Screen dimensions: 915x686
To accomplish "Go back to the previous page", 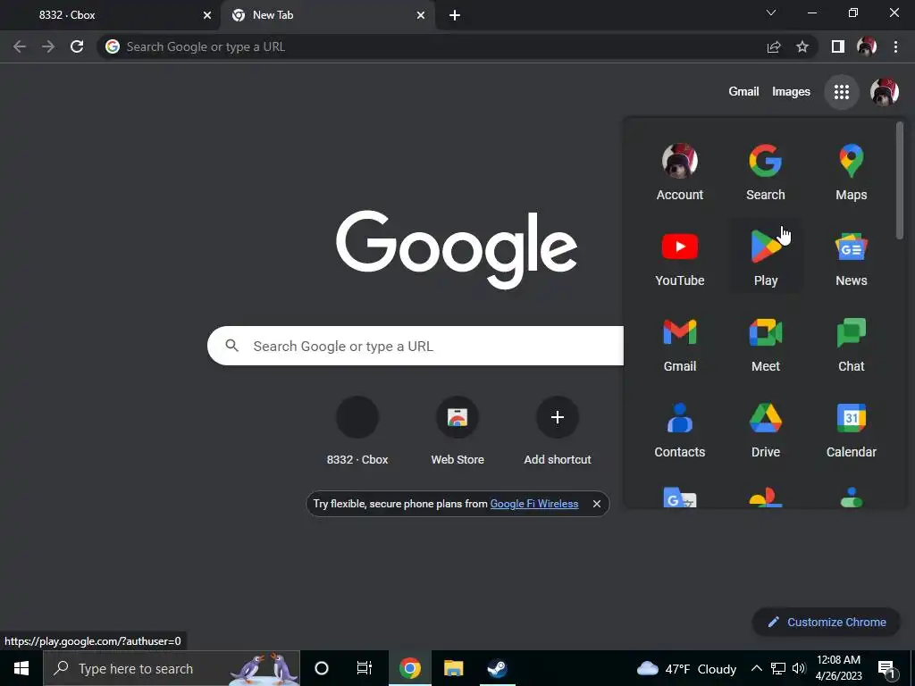I will [x=20, y=46].
